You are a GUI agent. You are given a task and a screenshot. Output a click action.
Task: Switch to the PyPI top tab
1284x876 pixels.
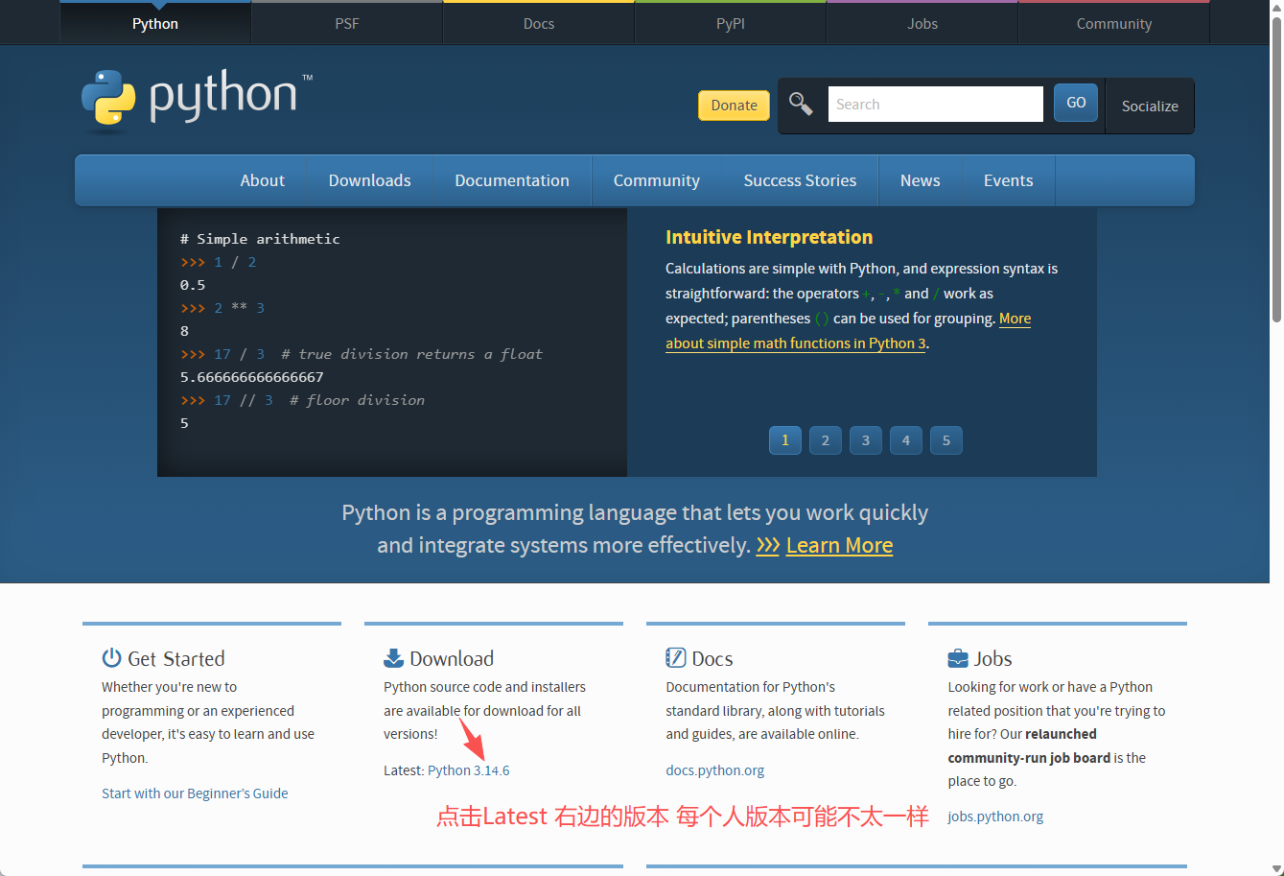point(731,23)
